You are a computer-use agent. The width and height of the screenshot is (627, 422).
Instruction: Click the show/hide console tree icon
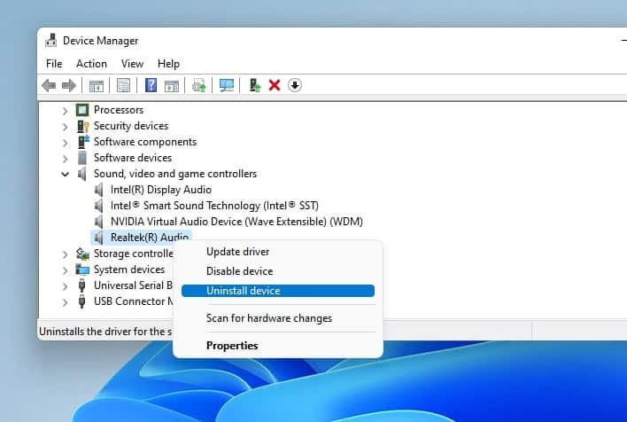point(96,85)
